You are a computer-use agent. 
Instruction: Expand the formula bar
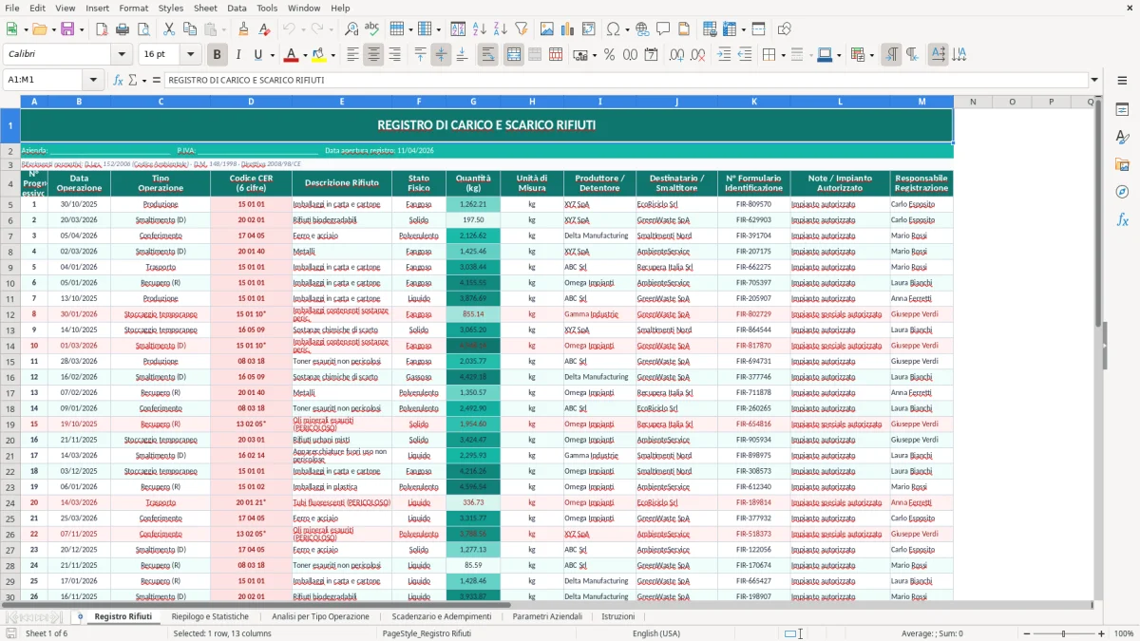click(1094, 80)
